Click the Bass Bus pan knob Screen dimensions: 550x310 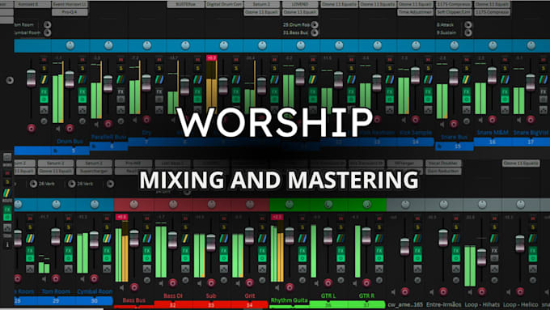pyautogui.click(x=134, y=204)
